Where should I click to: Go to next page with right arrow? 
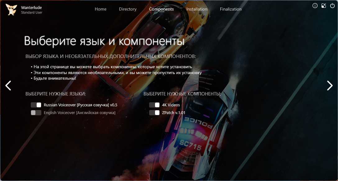(x=330, y=86)
